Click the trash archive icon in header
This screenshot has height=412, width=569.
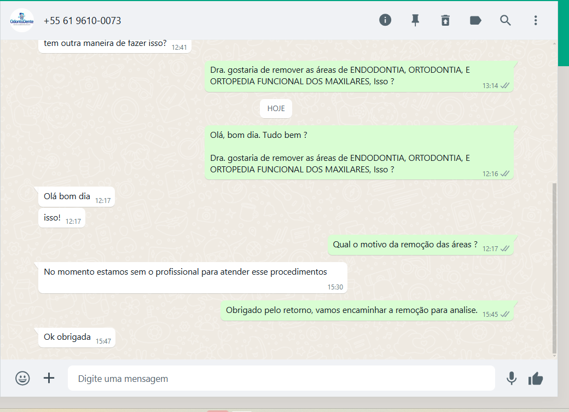click(x=445, y=20)
